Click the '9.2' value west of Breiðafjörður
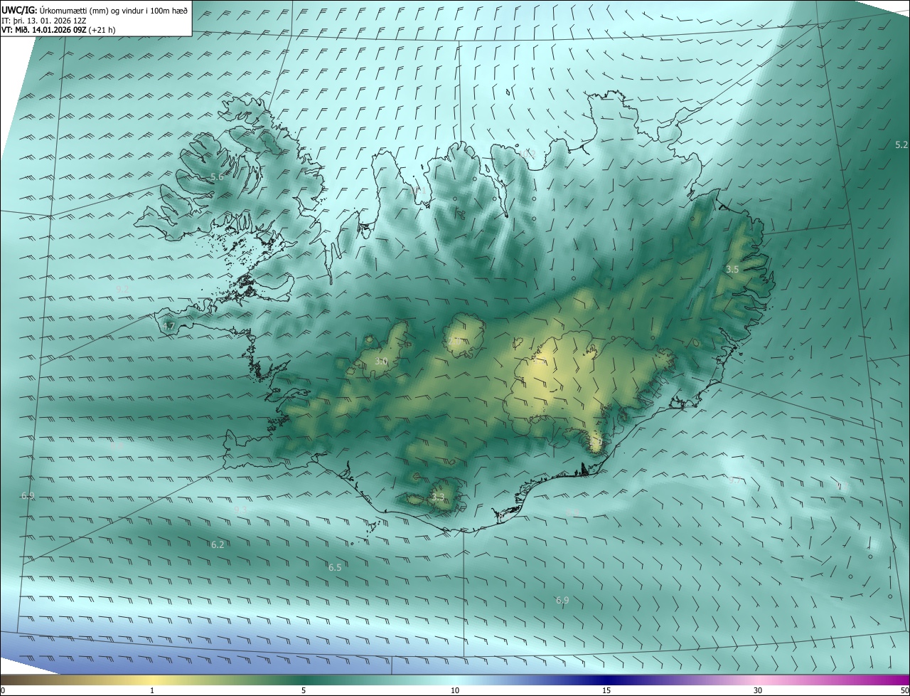Image resolution: width=910 pixels, height=696 pixels. pos(122,288)
